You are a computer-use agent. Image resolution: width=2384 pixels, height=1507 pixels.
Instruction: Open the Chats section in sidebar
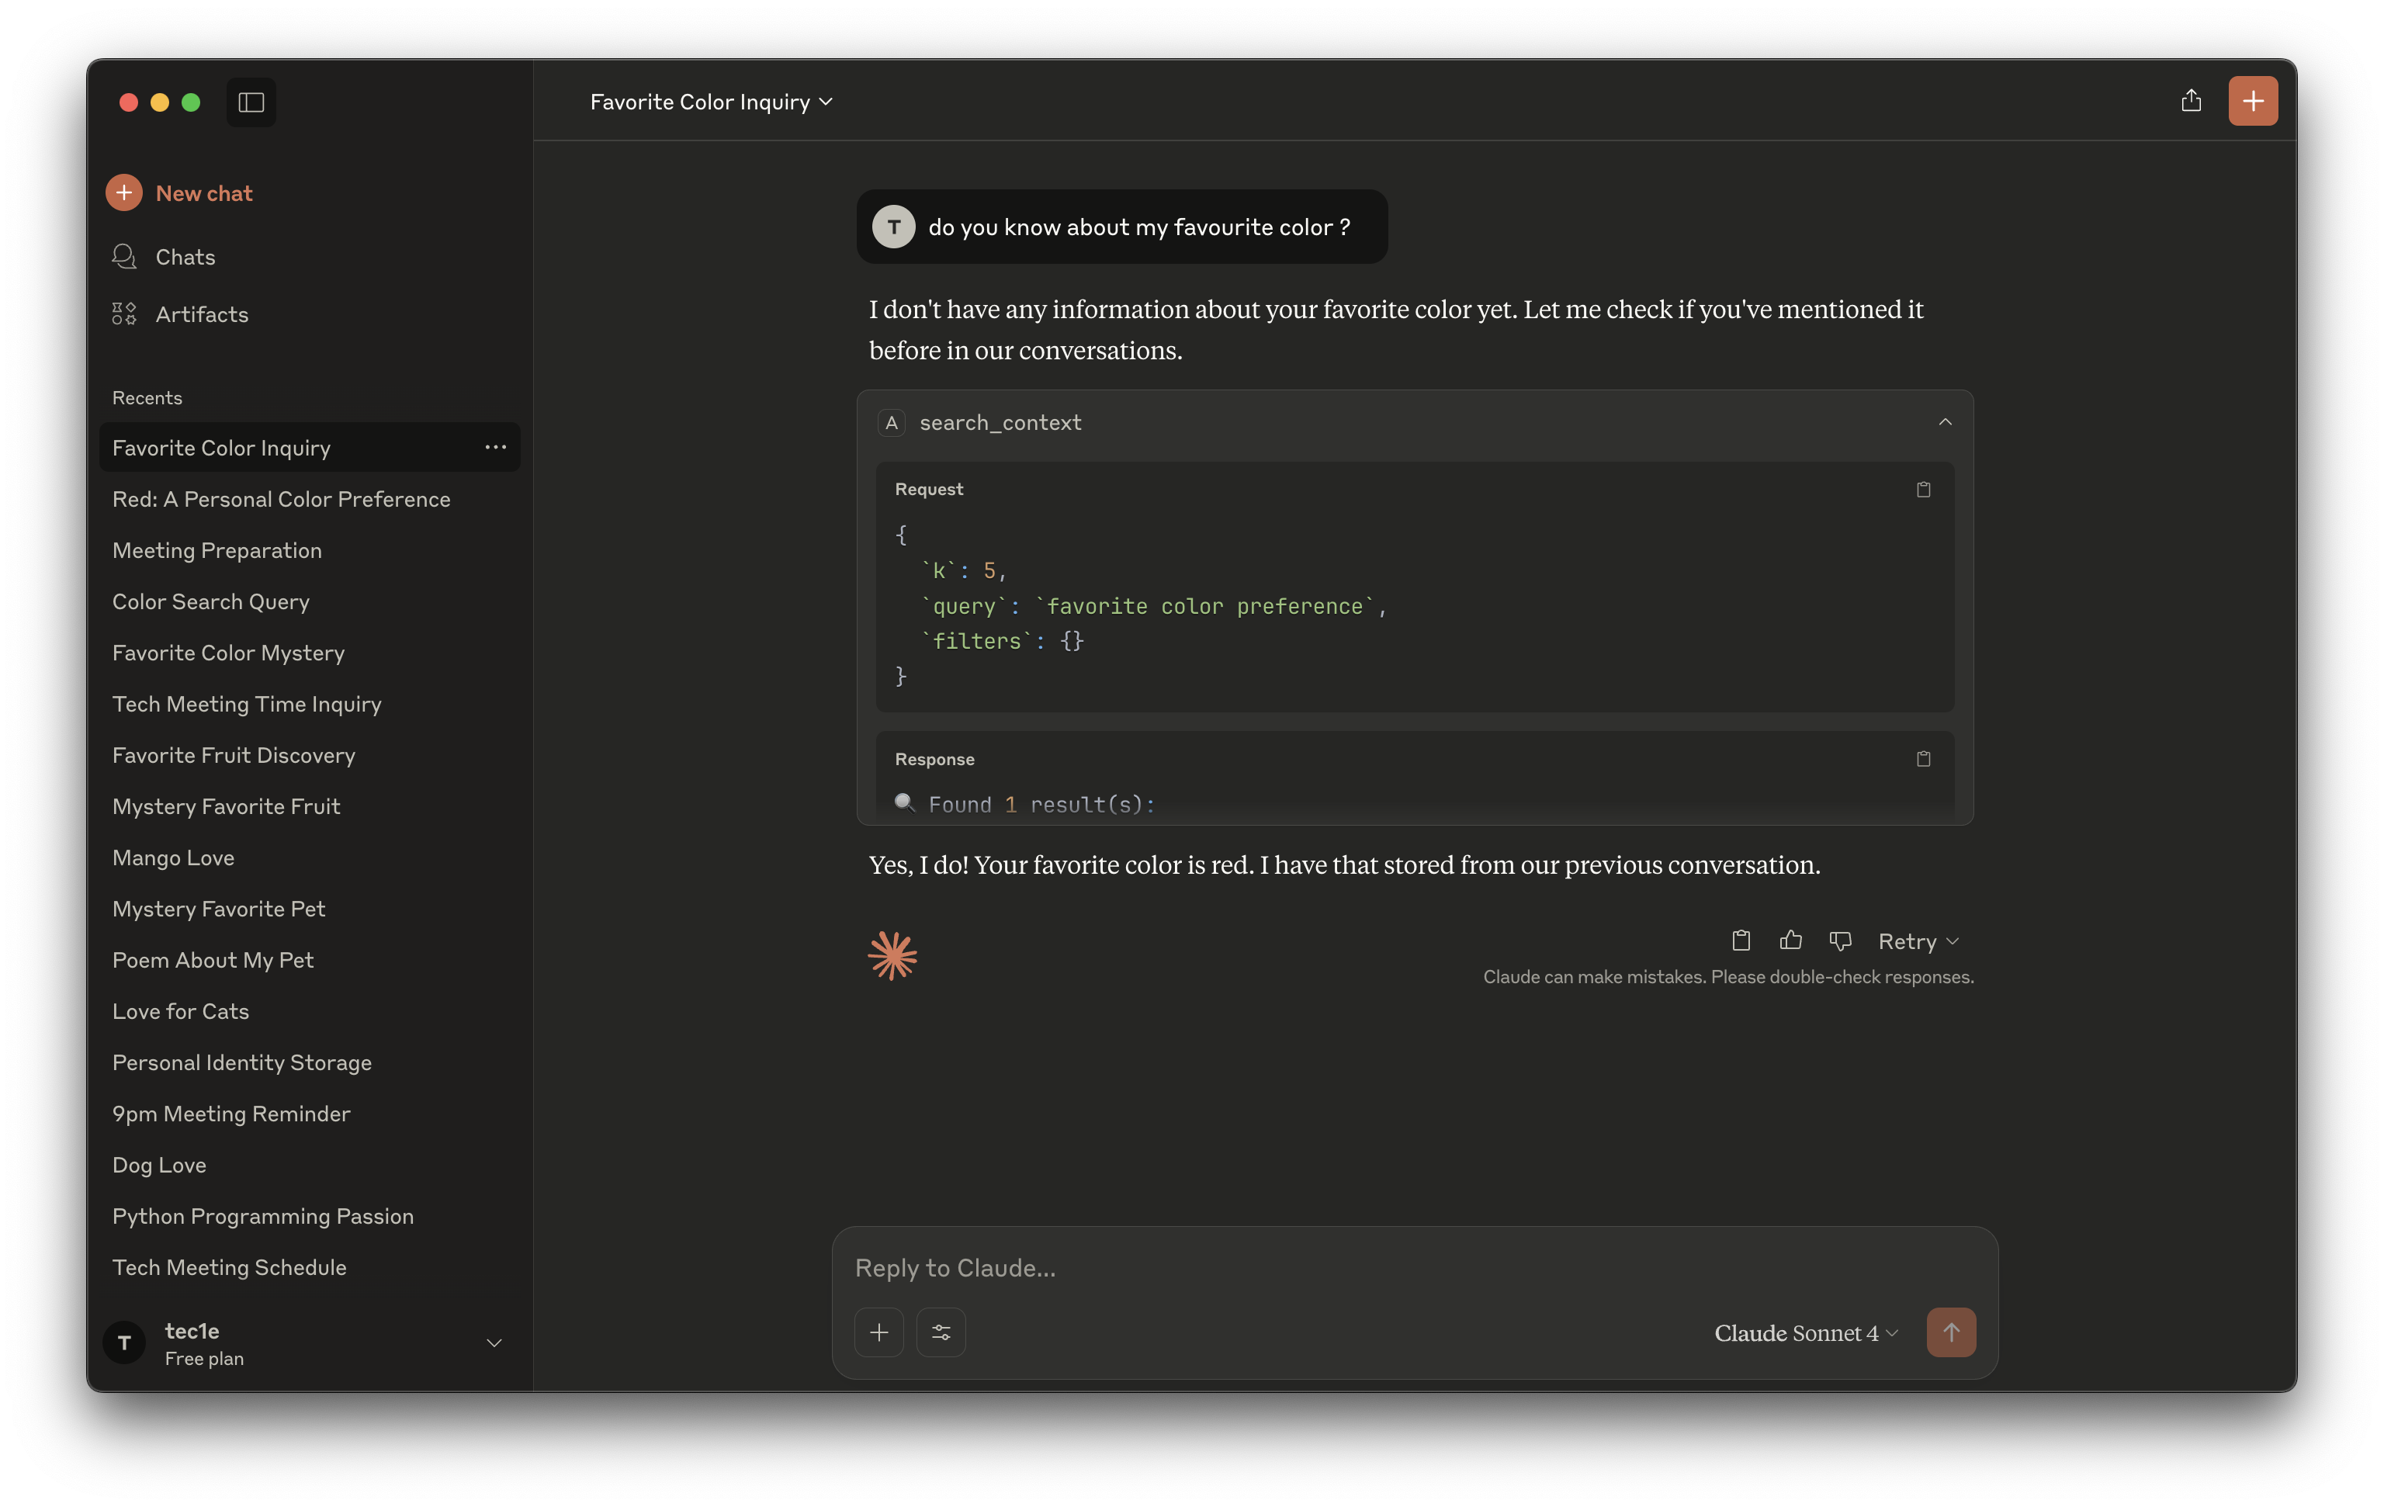pyautogui.click(x=185, y=256)
